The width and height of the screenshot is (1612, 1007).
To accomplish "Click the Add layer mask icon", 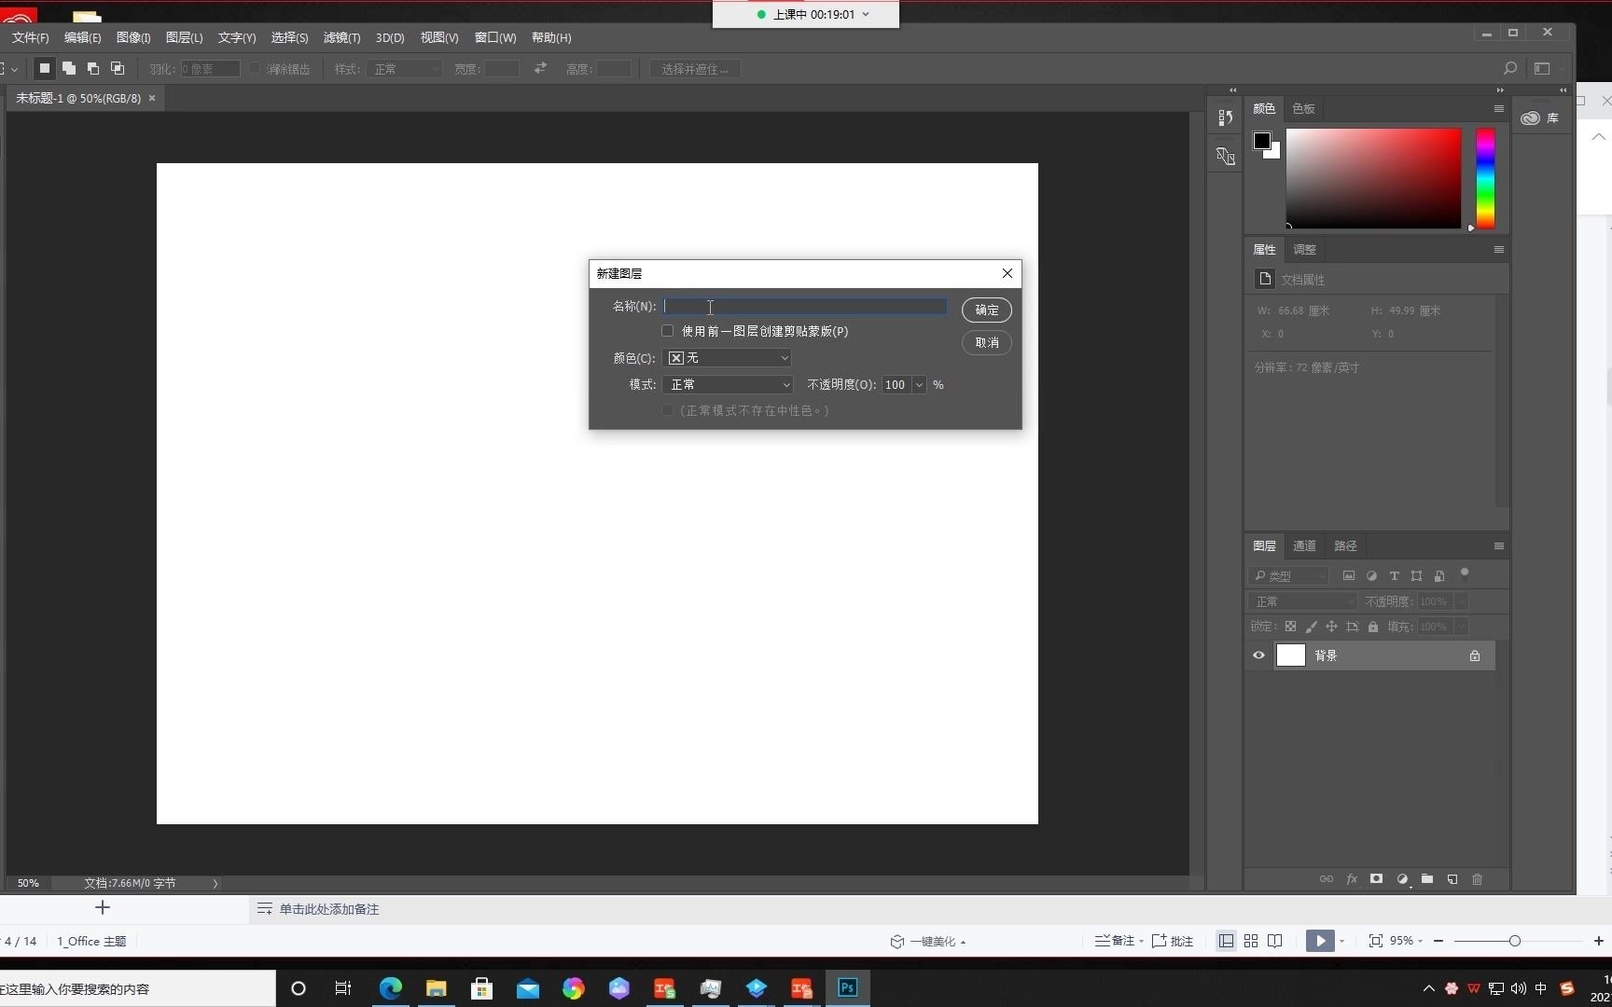I will 1376,879.
